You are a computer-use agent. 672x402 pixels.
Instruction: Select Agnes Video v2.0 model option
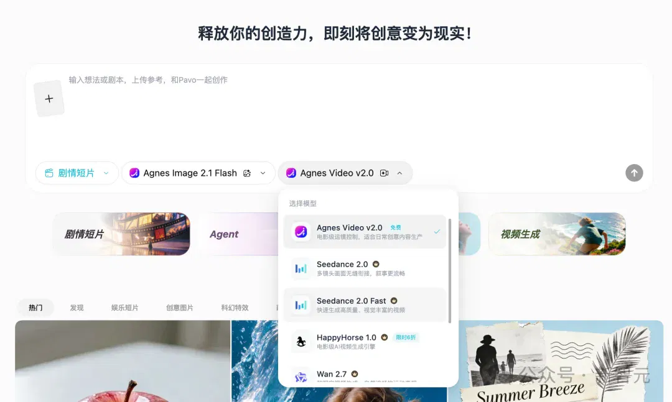point(365,232)
